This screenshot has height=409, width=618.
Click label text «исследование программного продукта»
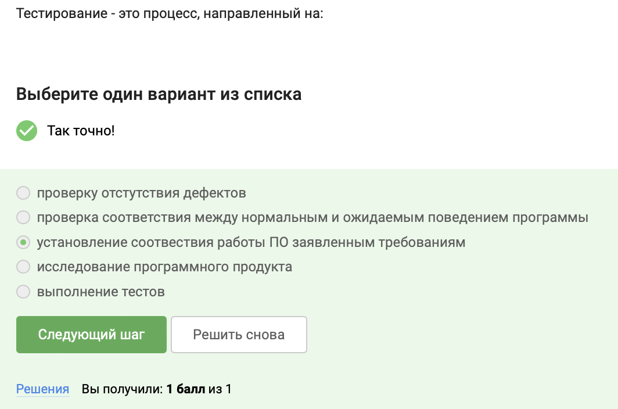coord(164,267)
